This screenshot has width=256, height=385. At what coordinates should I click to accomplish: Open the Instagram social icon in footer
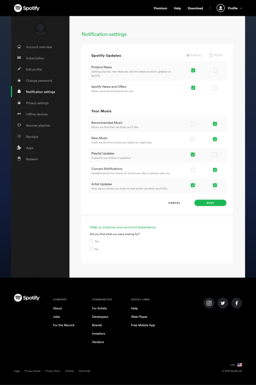[x=209, y=303]
